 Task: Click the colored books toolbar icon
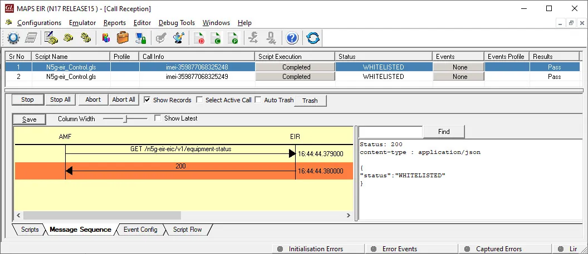pos(106,38)
